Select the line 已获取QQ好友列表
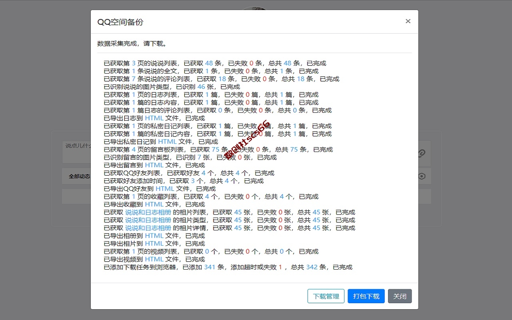Image resolution: width=512 pixels, height=320 pixels. (x=189, y=173)
